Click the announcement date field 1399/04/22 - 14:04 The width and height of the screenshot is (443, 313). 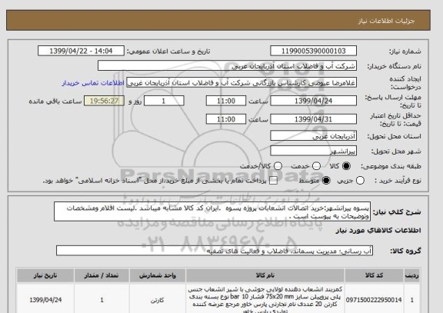pos(81,51)
